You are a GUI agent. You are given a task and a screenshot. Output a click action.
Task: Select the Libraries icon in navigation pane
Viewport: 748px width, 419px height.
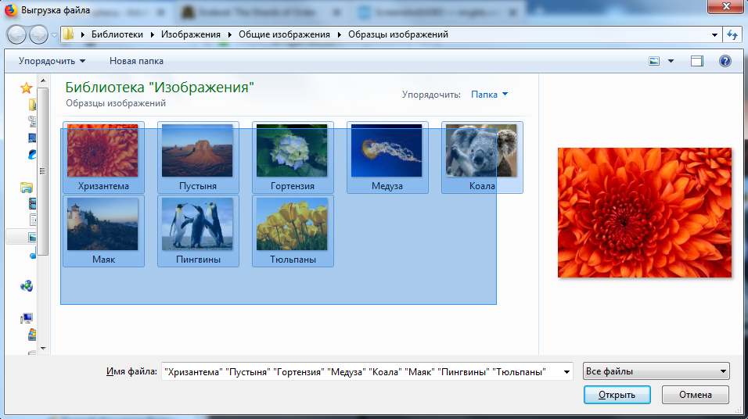click(27, 188)
